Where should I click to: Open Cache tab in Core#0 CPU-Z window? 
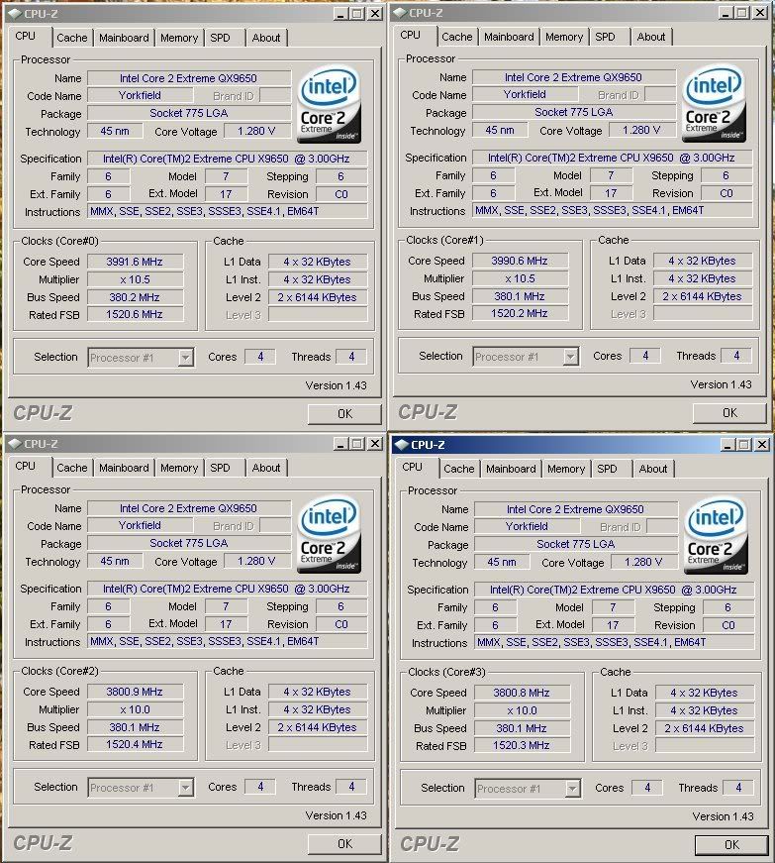click(72, 38)
